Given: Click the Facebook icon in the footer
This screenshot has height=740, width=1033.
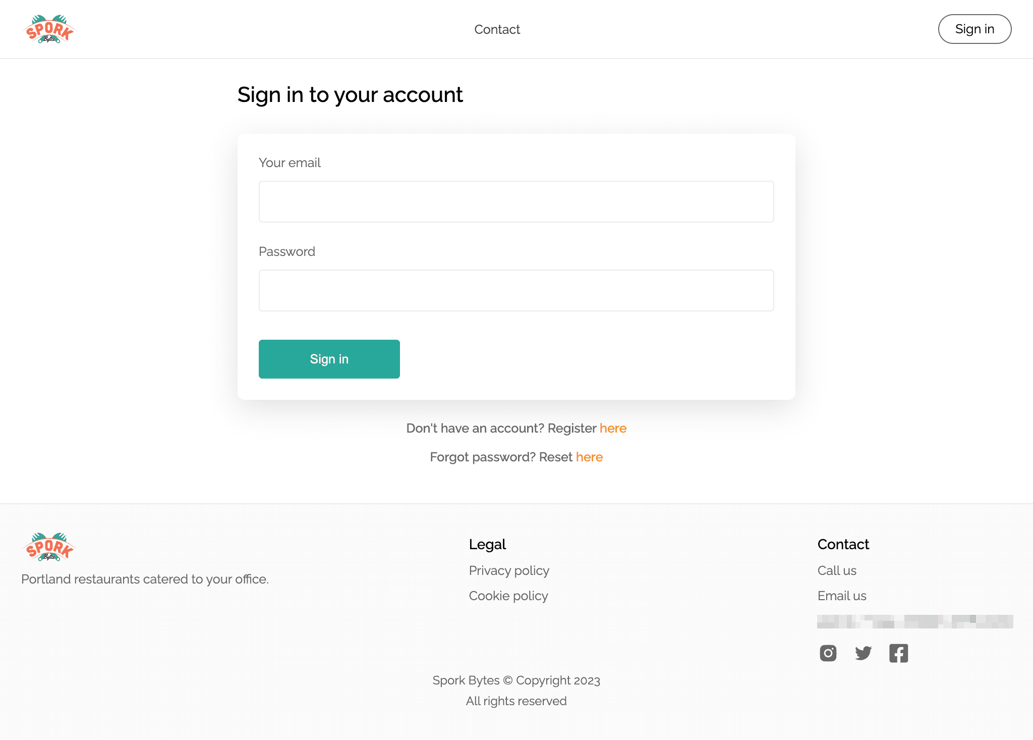Looking at the screenshot, I should click(x=898, y=653).
